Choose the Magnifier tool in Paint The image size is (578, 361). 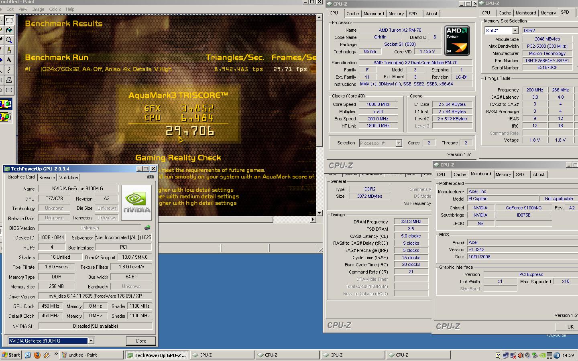tap(9, 40)
